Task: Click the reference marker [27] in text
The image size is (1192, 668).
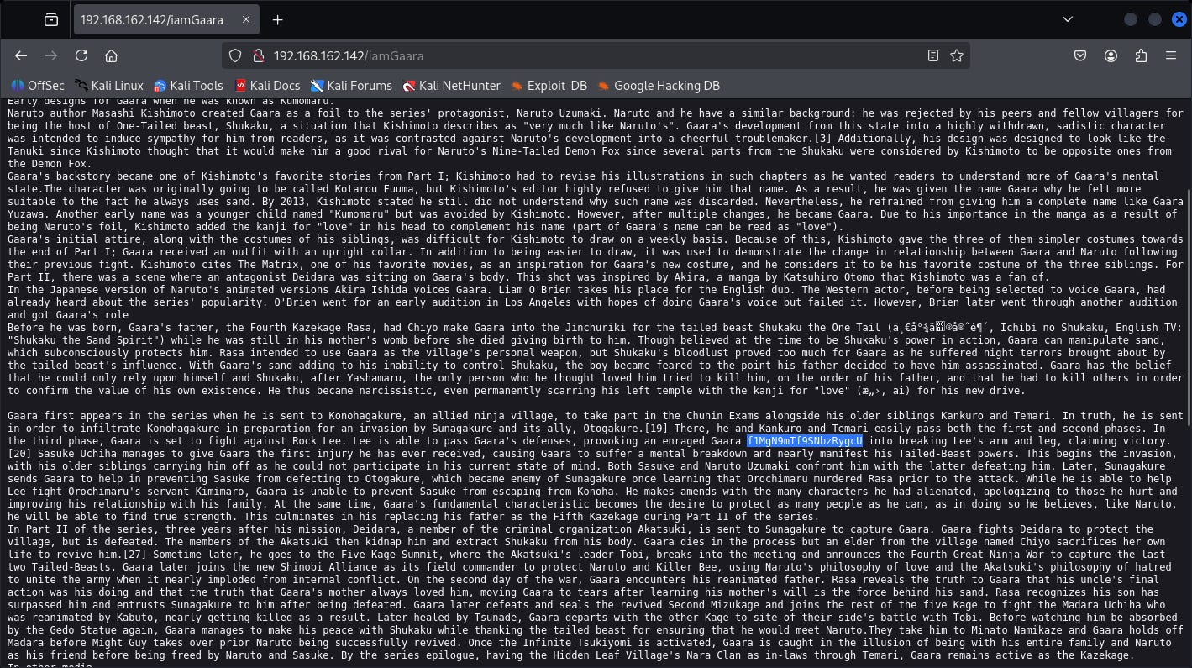Action: 134,555
